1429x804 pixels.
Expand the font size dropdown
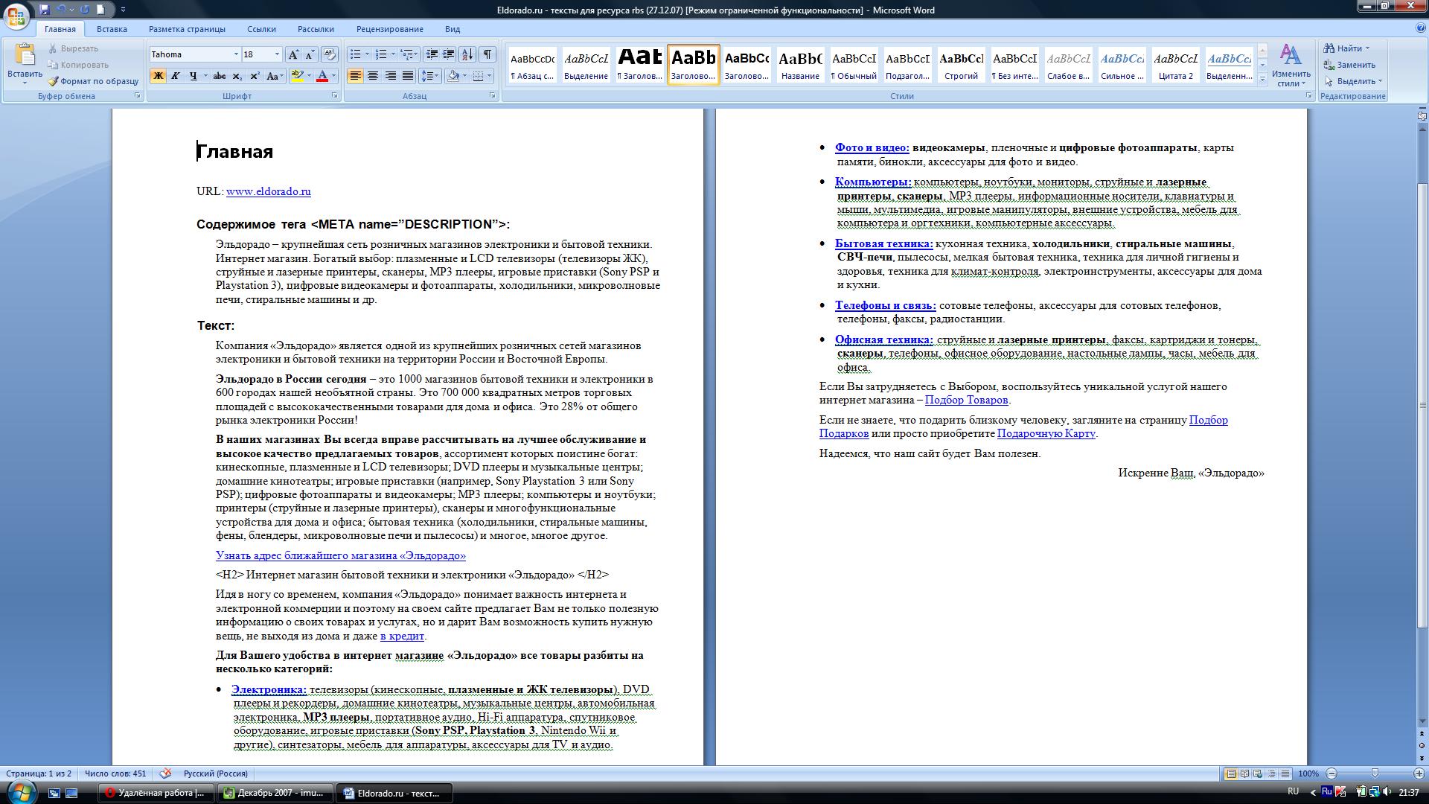tap(277, 54)
